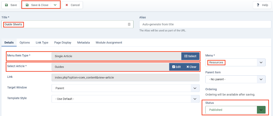Switch to the Options tab
The width and height of the screenshot is (273, 116).
(x=25, y=43)
